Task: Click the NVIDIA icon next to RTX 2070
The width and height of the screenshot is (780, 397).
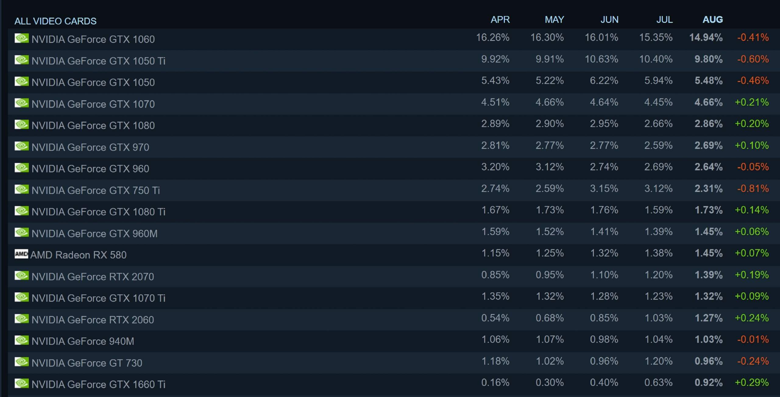Action: pos(22,276)
